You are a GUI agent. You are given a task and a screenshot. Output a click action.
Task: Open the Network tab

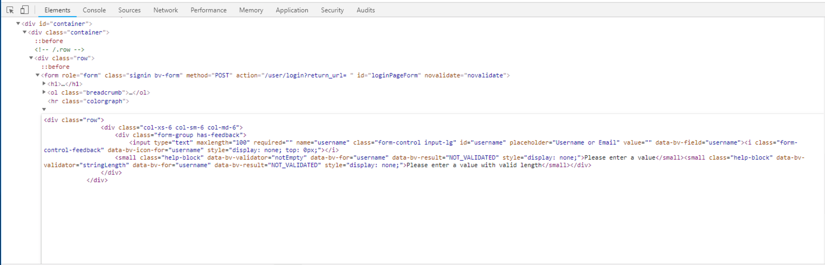tap(166, 10)
